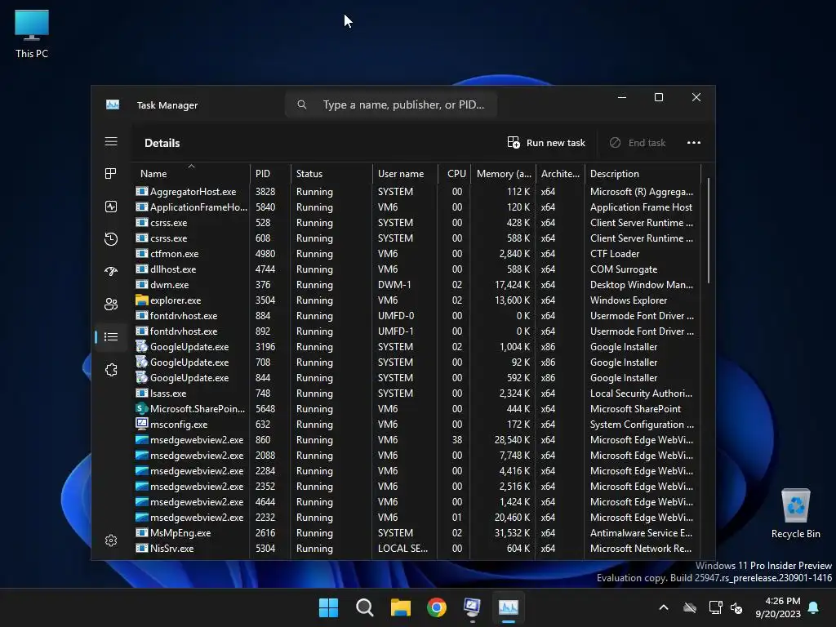Open the Performance page in sidebar
This screenshot has width=836, height=627.
pos(111,207)
